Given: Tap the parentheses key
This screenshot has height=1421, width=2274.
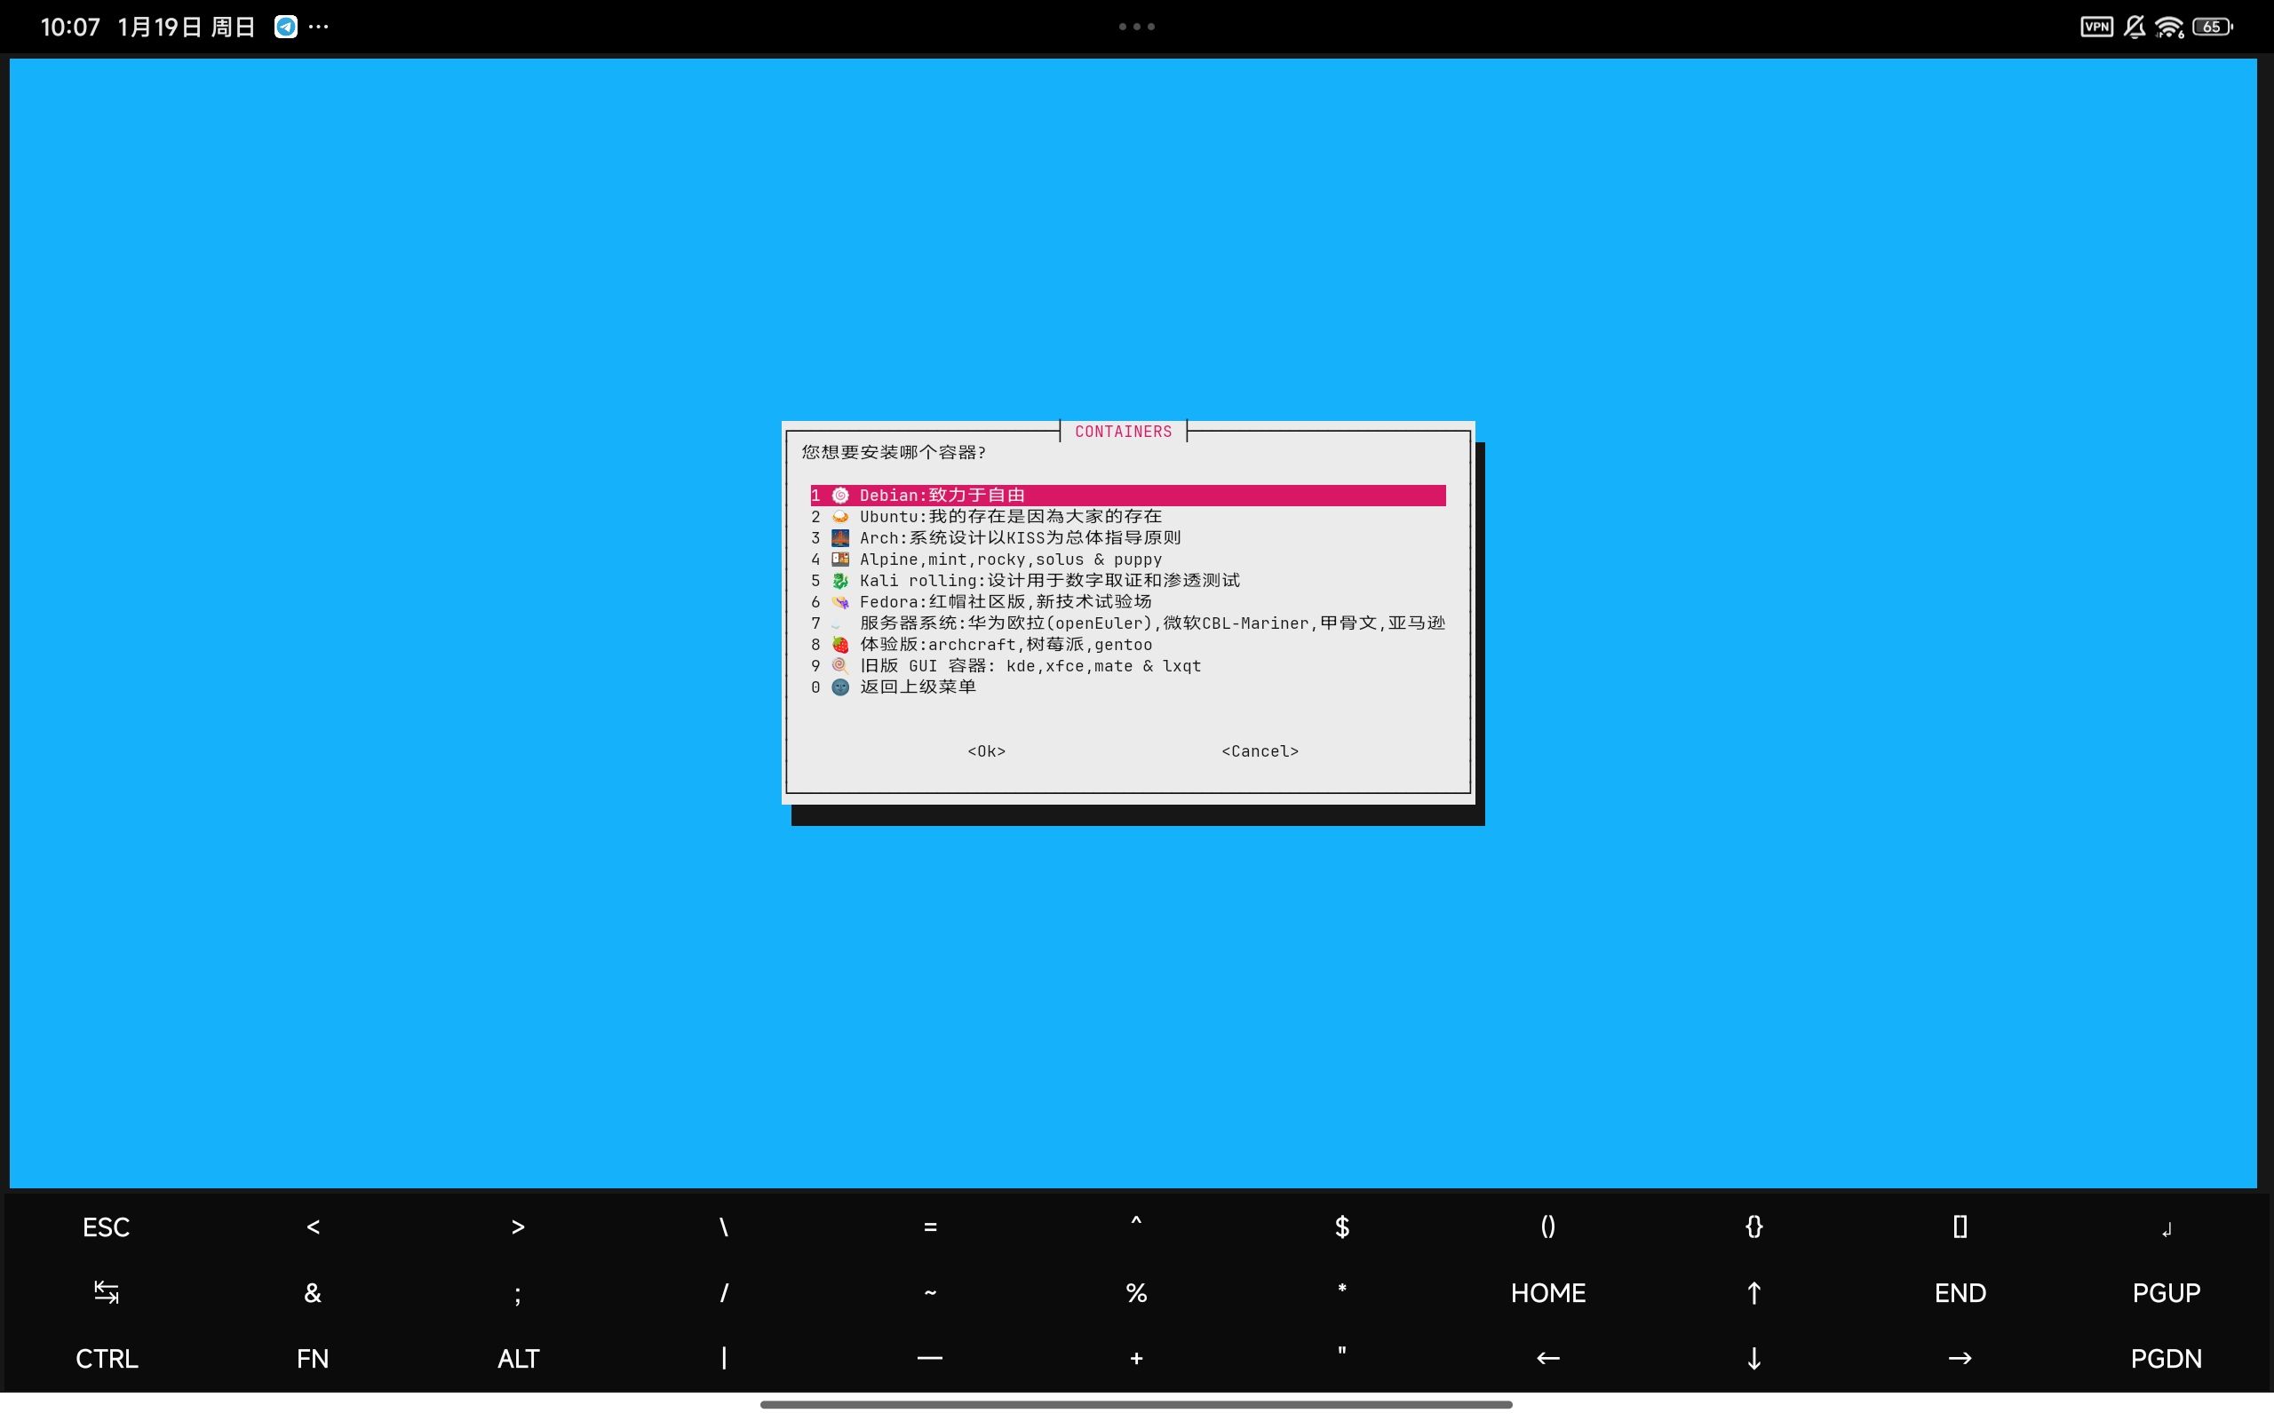Looking at the screenshot, I should (x=1547, y=1227).
